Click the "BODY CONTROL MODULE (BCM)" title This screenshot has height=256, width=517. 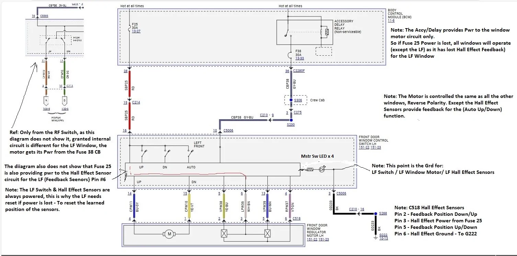400,14
